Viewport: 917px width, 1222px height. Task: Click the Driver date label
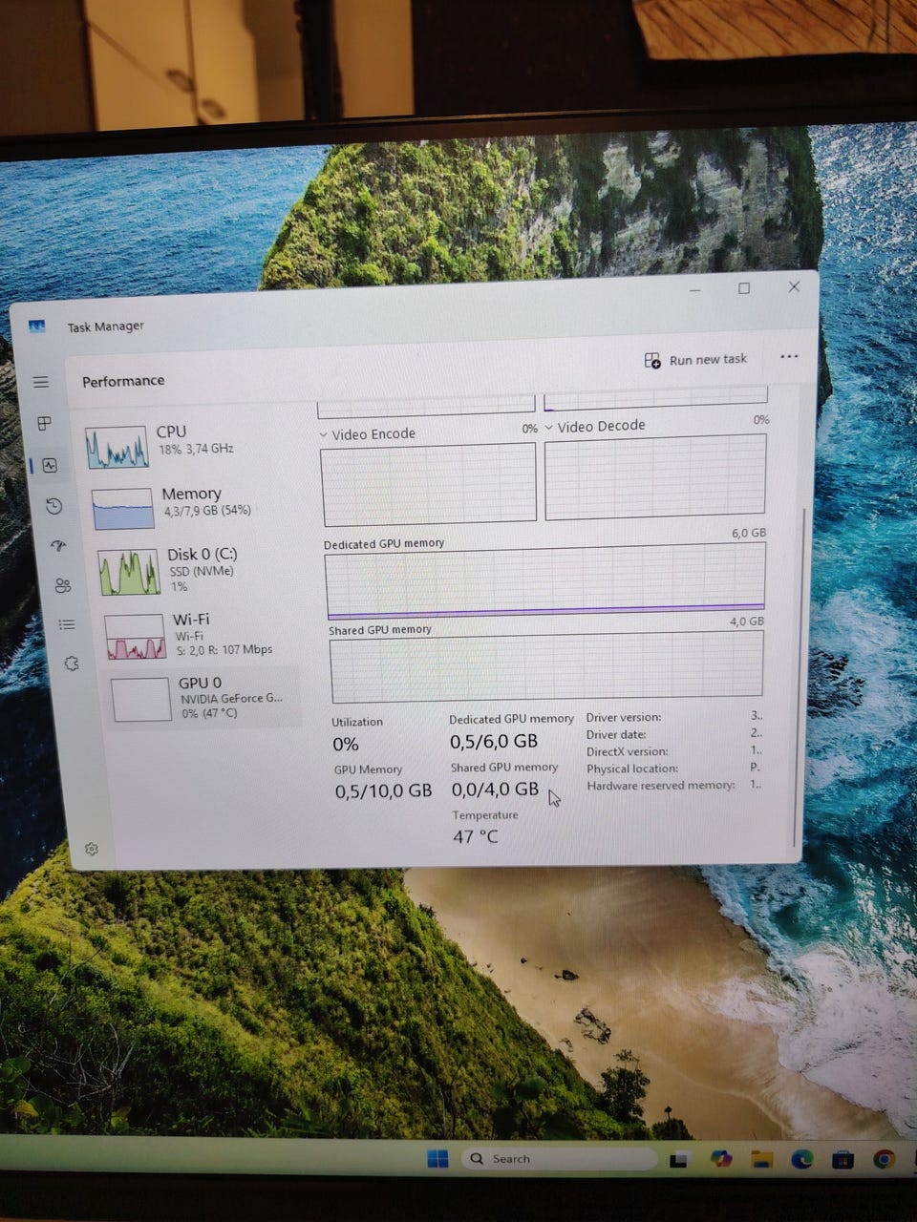616,735
